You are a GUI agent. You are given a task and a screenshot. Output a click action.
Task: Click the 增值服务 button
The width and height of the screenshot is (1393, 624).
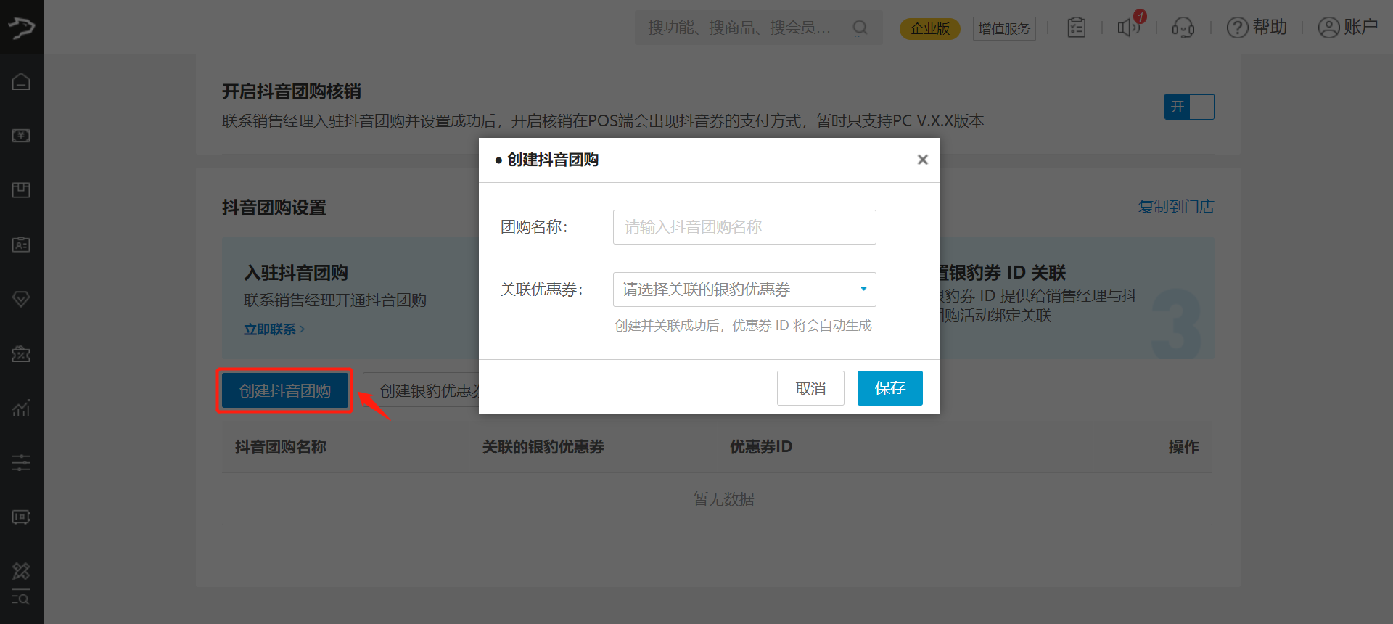click(1004, 28)
